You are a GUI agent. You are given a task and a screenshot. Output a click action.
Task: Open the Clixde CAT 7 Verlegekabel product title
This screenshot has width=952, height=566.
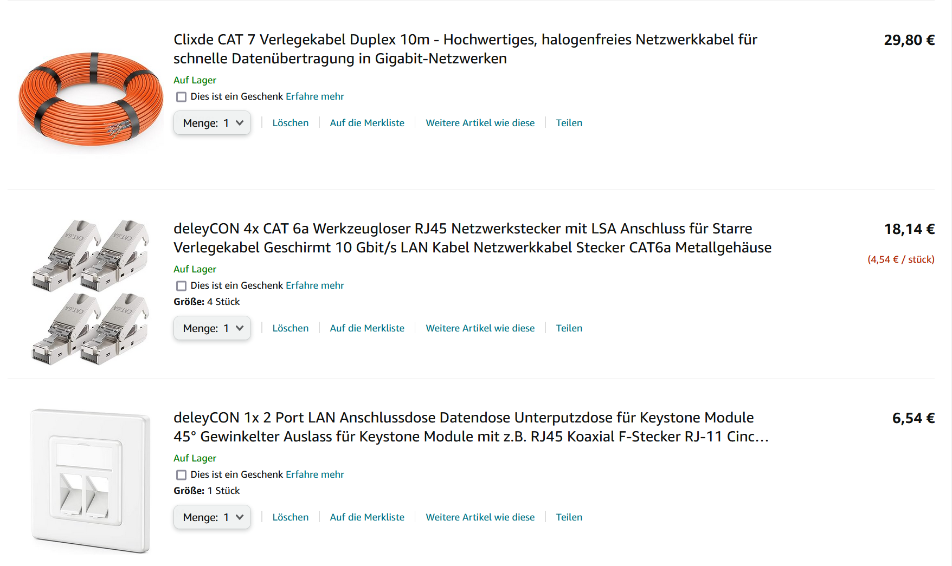click(465, 49)
